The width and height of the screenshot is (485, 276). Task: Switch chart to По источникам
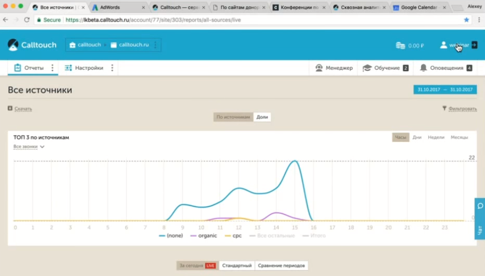(x=233, y=117)
